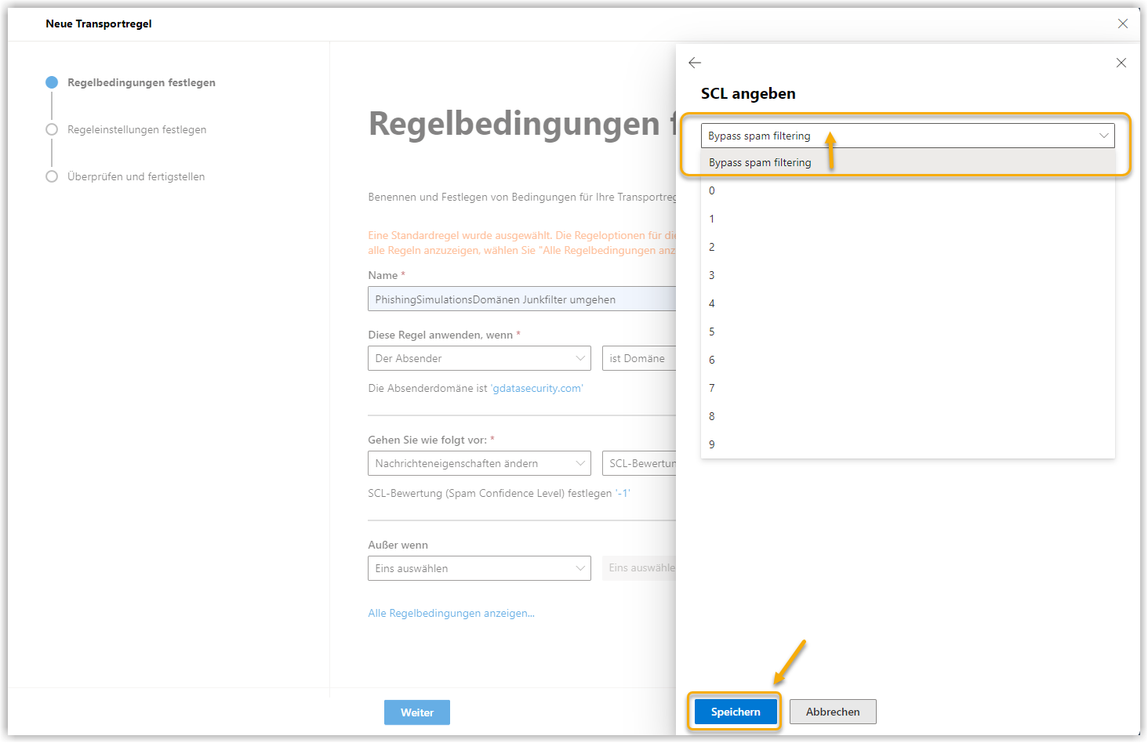
Task: Close the Neue Transportregel dialog
Action: tap(1123, 24)
